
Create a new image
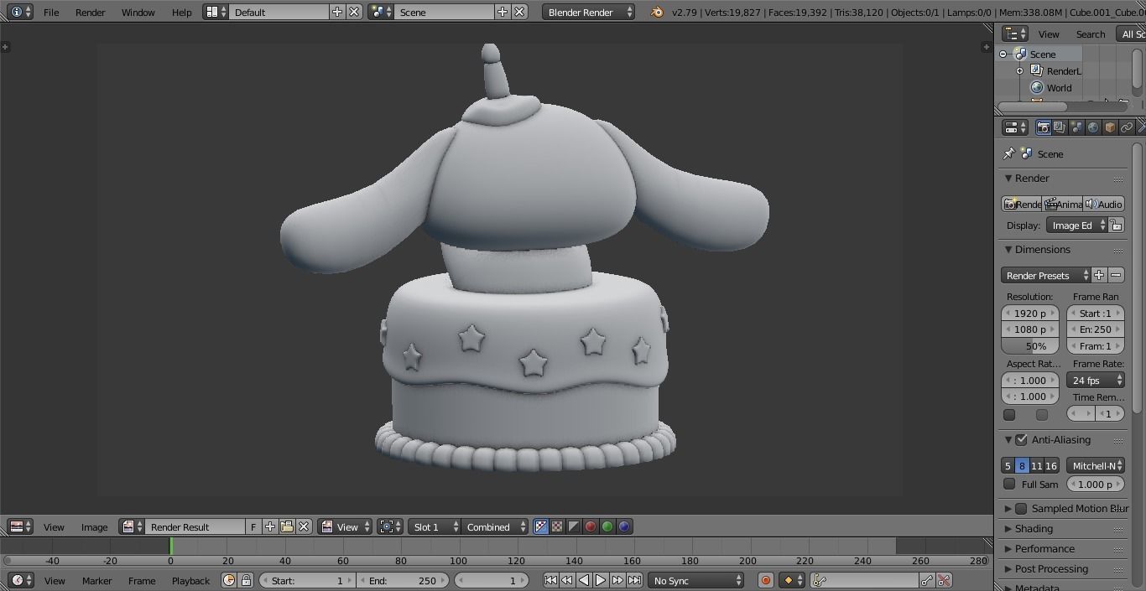(270, 526)
